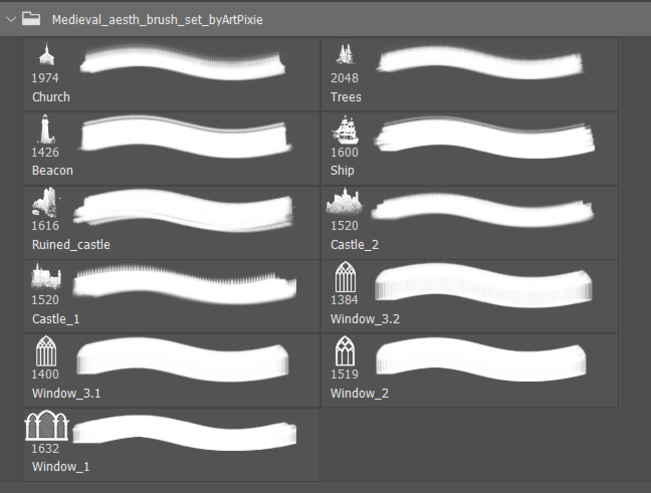Click the Window_3.1 stroke preview
651x493 pixels.
click(183, 359)
